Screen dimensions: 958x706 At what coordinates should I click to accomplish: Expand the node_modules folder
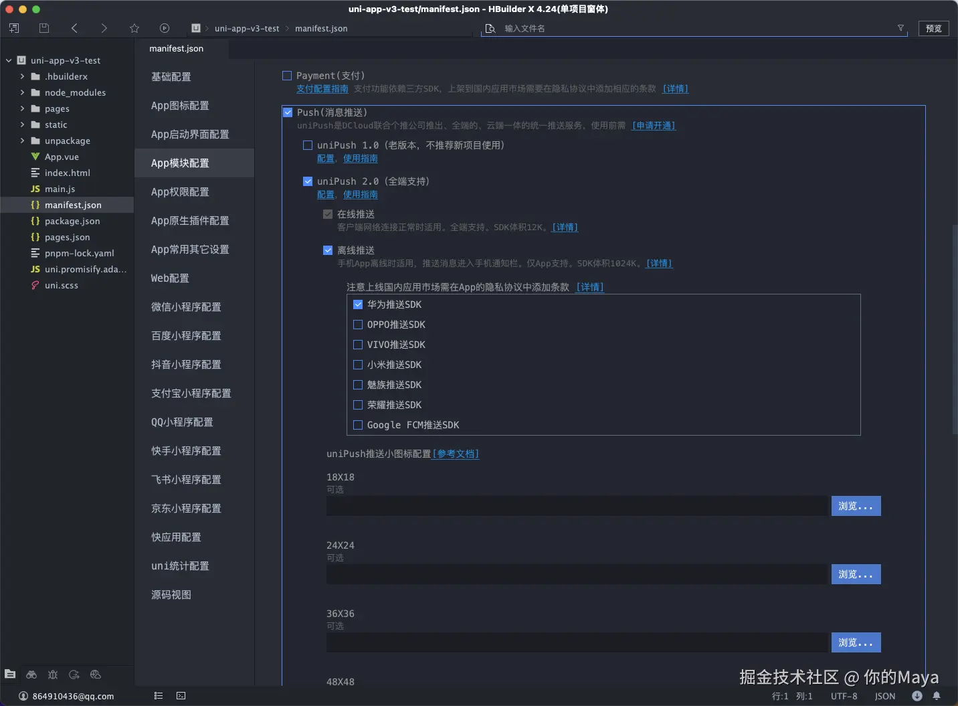[x=22, y=92]
